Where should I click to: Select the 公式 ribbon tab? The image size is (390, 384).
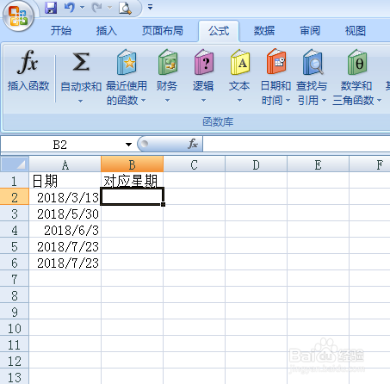pyautogui.click(x=219, y=31)
